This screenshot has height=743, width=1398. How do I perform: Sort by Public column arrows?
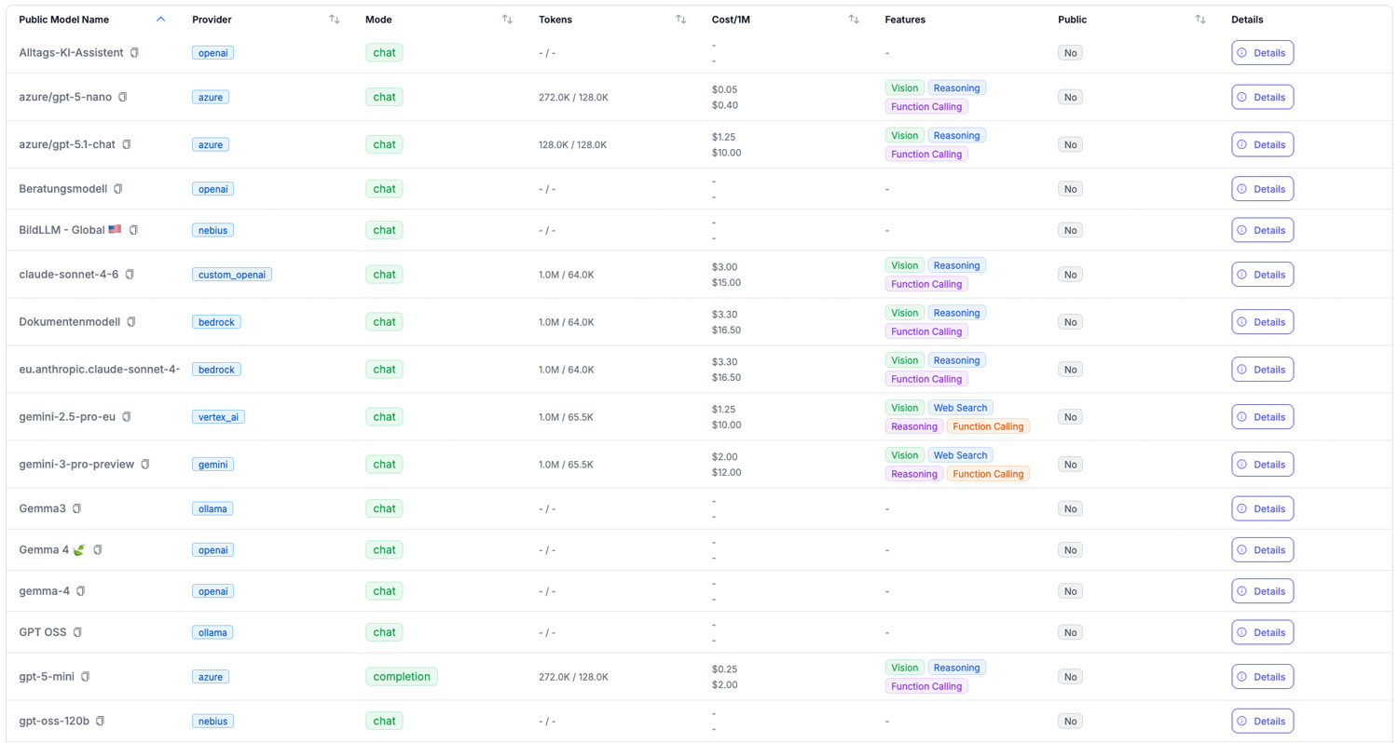click(x=1200, y=20)
